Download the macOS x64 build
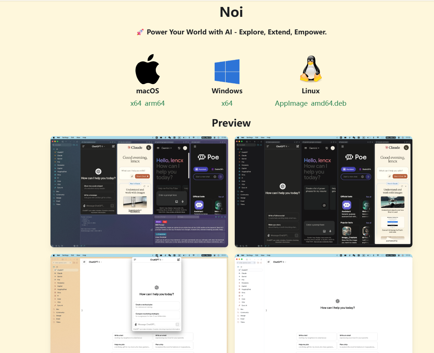Viewport: 434px width, 353px height. coord(136,103)
